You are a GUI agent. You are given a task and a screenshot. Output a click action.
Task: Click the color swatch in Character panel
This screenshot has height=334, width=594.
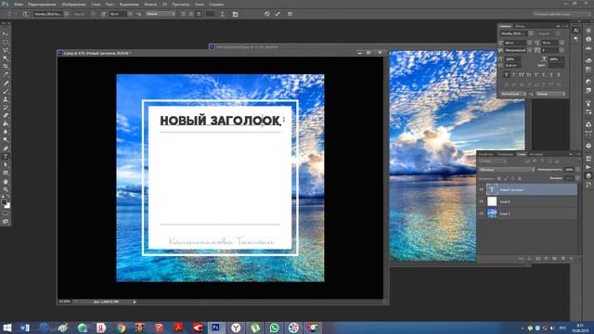click(x=557, y=66)
